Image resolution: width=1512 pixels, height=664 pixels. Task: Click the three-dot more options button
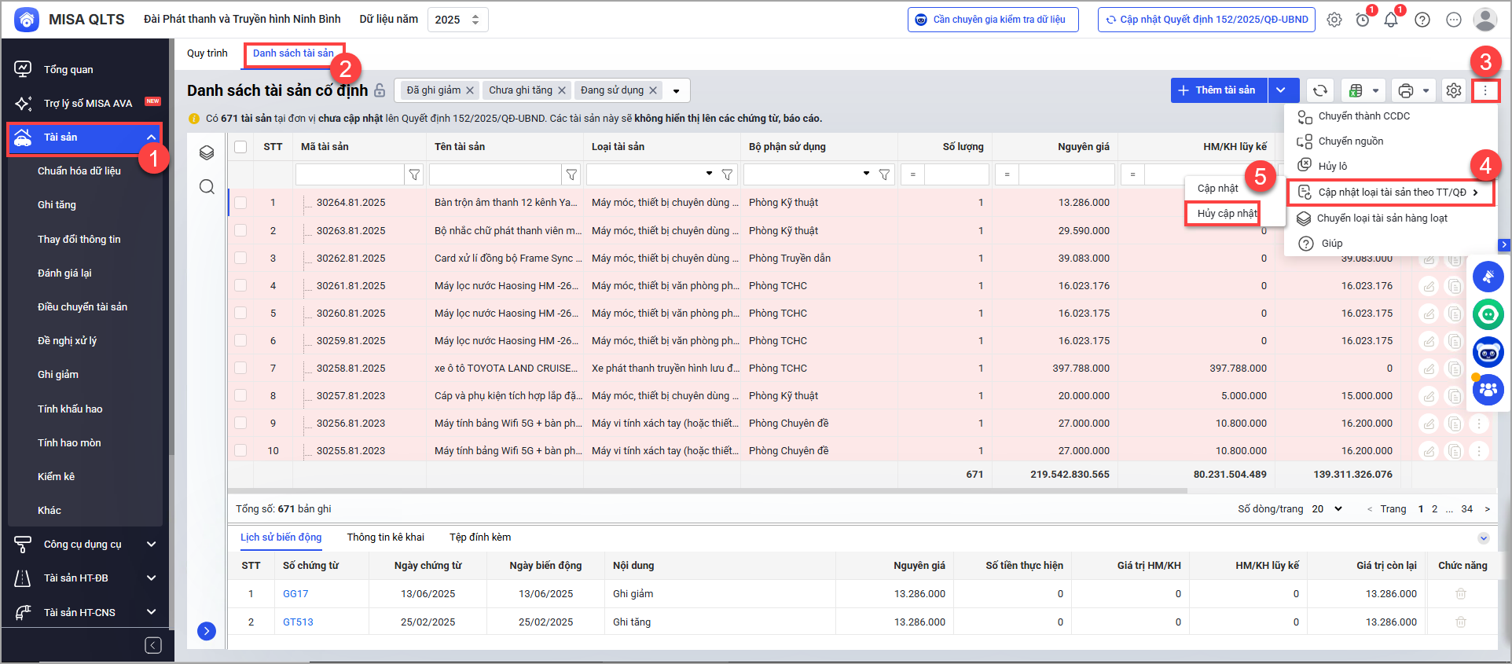[x=1485, y=90]
